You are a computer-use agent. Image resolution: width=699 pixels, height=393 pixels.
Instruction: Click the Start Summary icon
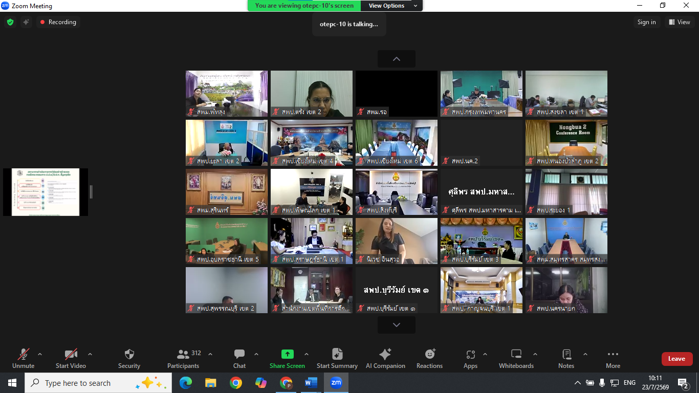337,354
